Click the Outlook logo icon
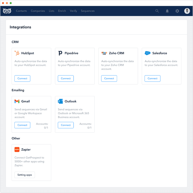The width and height of the screenshot is (193, 193). [x=60, y=101]
